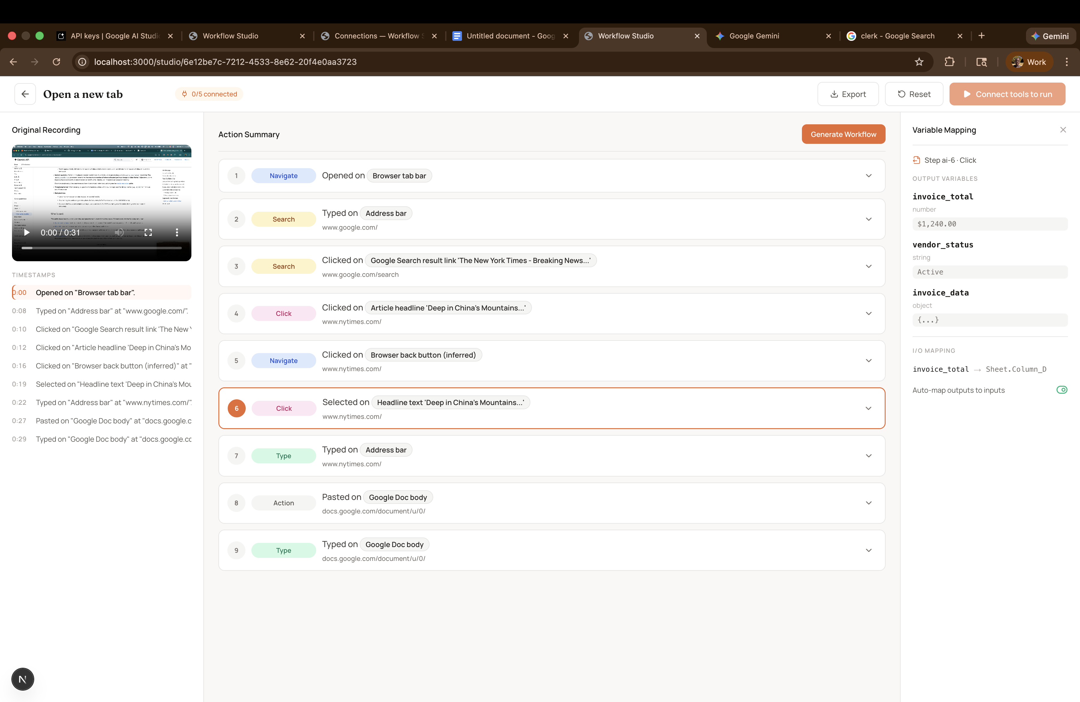The height and width of the screenshot is (702, 1080).
Task: Bookmark this page with the star icon
Action: point(919,62)
